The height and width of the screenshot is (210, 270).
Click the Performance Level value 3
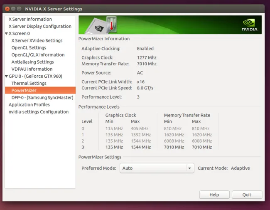pos(138,97)
